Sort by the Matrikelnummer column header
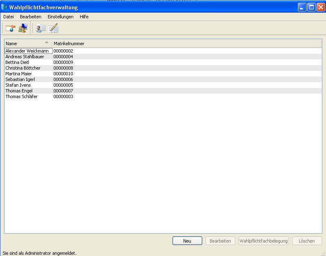The width and height of the screenshot is (326, 256). tap(69, 43)
